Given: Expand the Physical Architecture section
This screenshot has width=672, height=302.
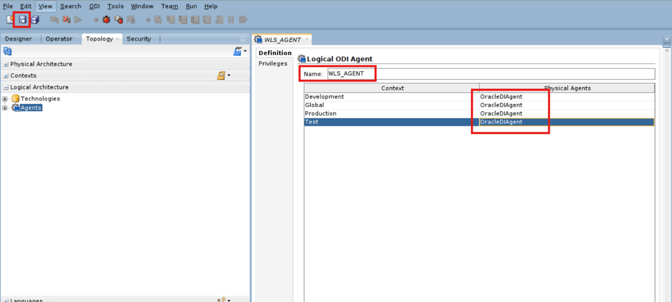Looking at the screenshot, I should pos(5,64).
